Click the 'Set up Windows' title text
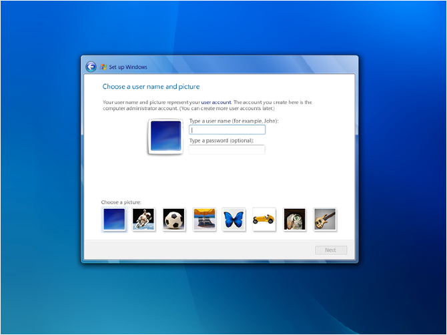 [x=128, y=67]
